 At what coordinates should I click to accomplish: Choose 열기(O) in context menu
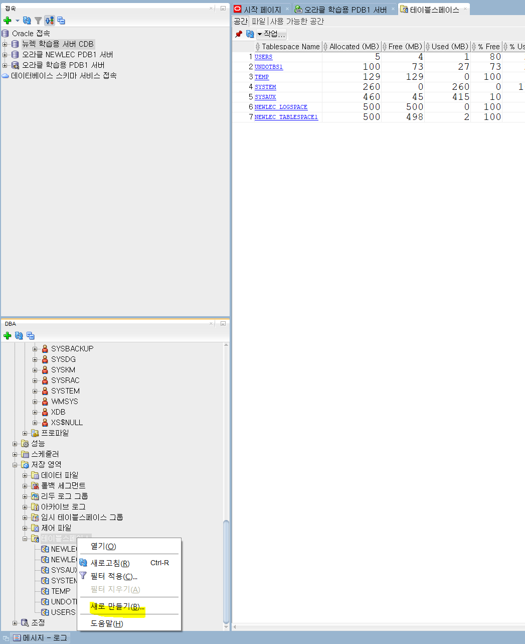[x=129, y=546]
